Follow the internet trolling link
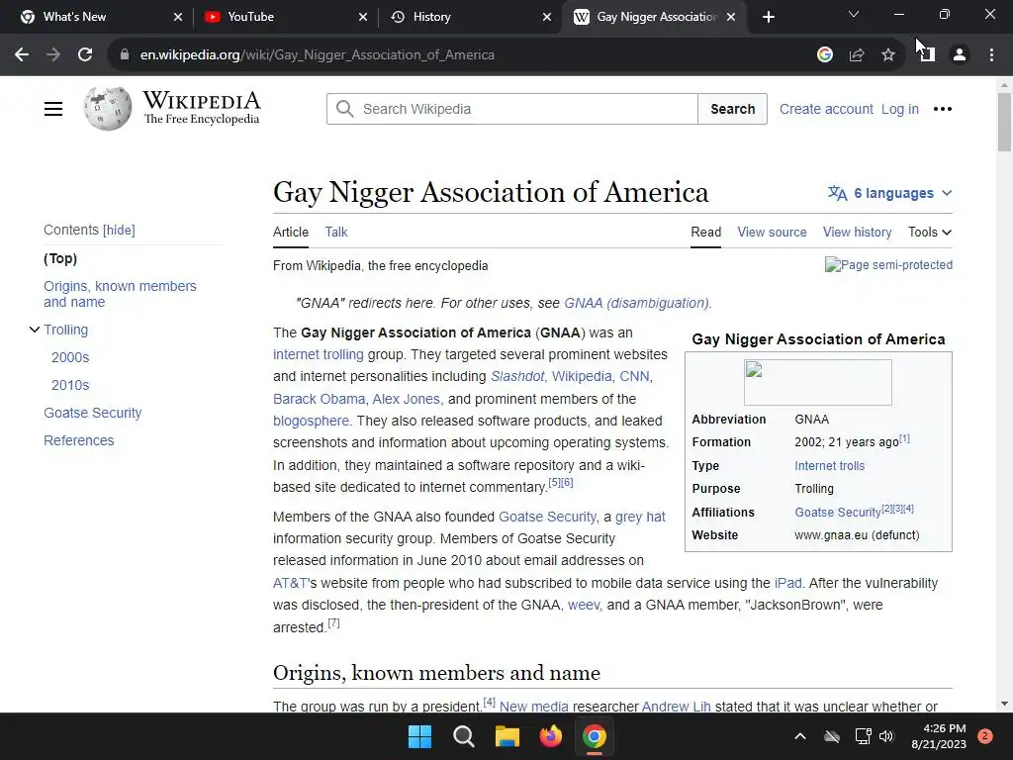 [x=318, y=354]
